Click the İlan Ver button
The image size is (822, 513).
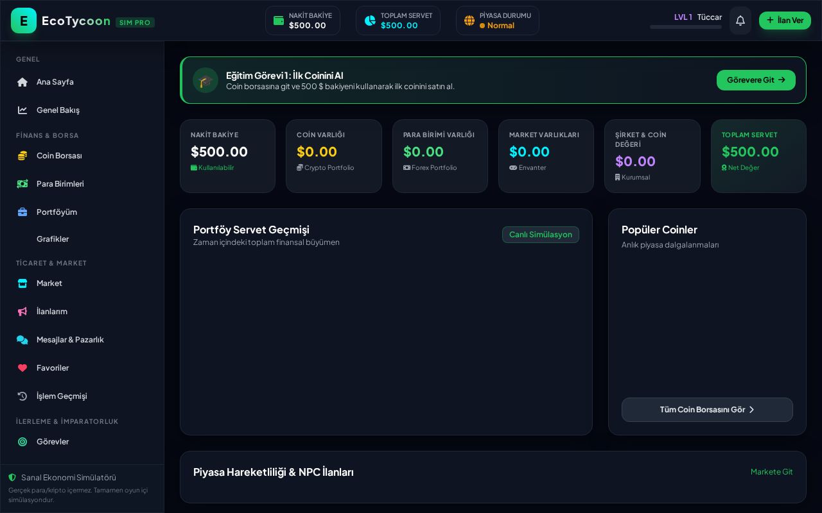pyautogui.click(x=785, y=21)
